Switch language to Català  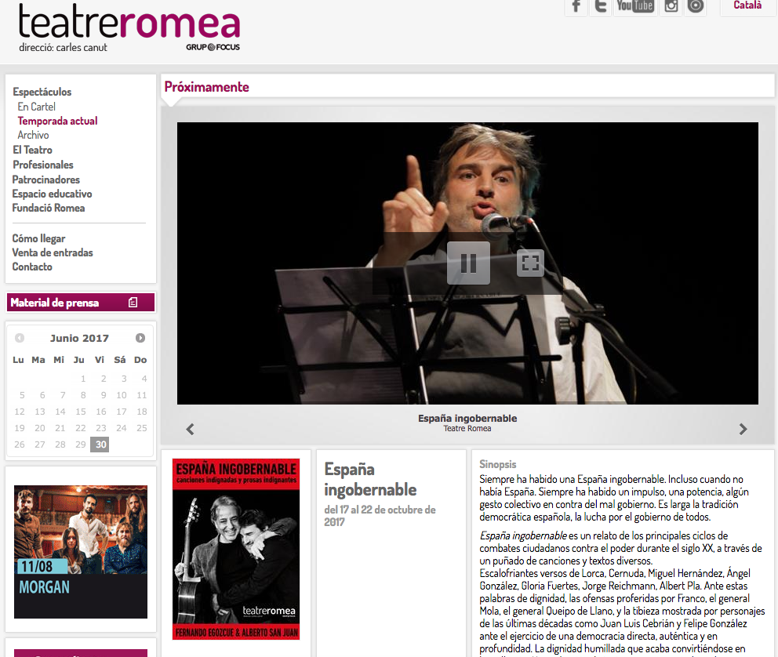[x=747, y=5]
